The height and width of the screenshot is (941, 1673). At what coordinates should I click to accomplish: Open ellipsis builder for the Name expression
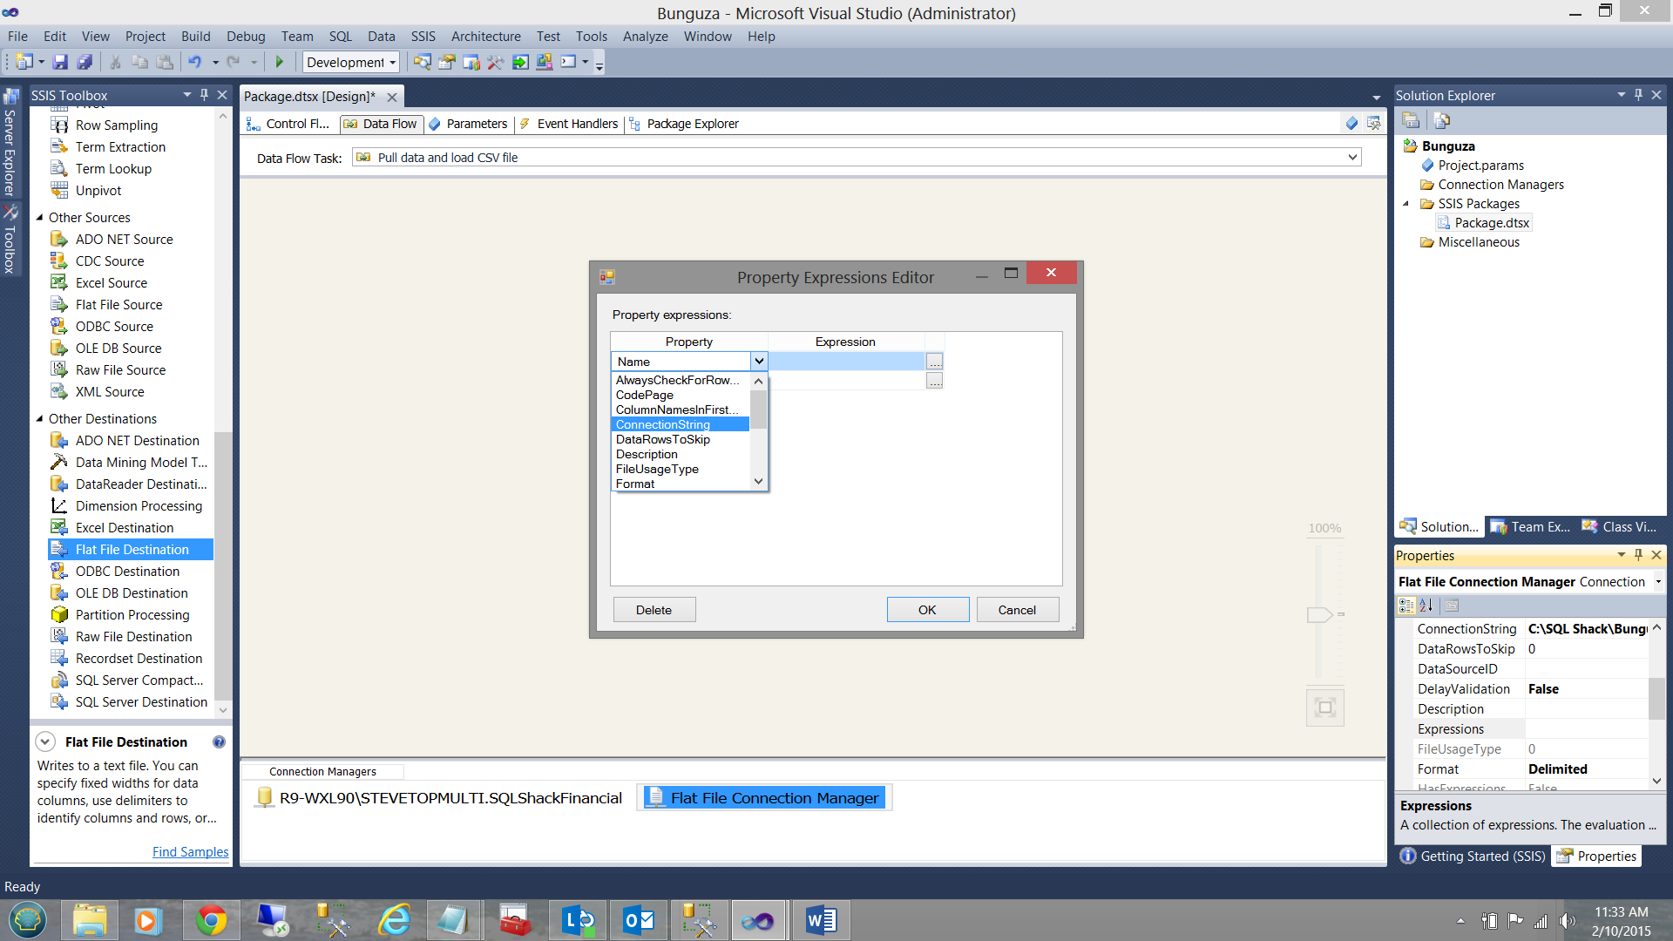[934, 362]
